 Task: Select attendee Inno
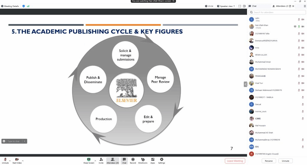pos(277,48)
